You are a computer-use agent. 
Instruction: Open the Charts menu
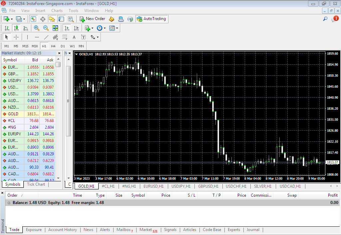tap(57, 11)
